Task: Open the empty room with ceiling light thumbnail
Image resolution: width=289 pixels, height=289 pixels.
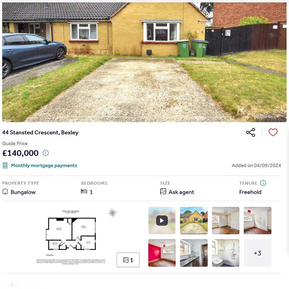Action: pyautogui.click(x=226, y=221)
